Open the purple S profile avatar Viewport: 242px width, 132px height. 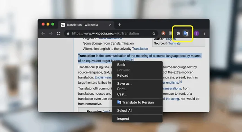pos(196,33)
